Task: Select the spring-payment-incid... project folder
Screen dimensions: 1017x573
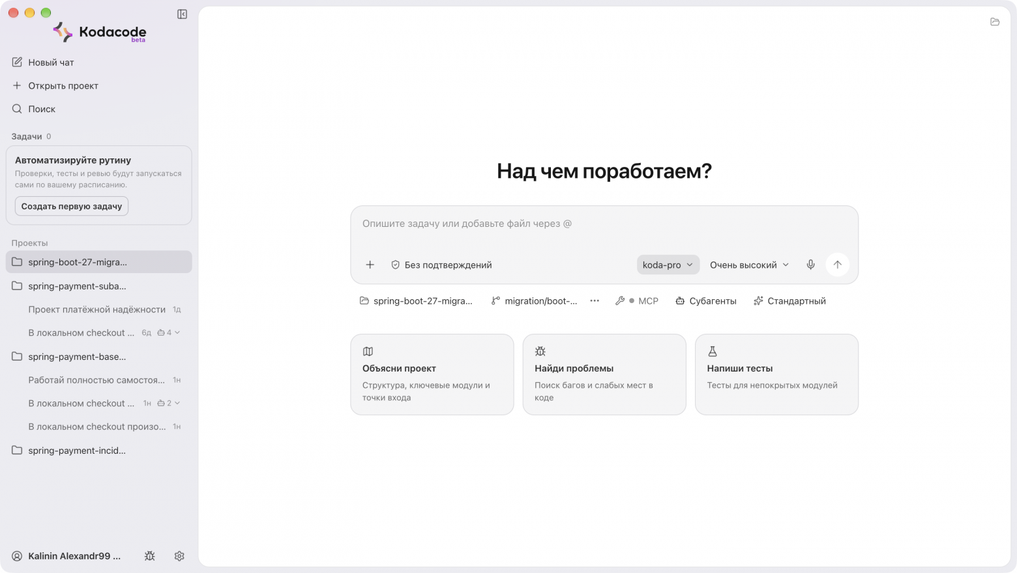Action: 99,450
